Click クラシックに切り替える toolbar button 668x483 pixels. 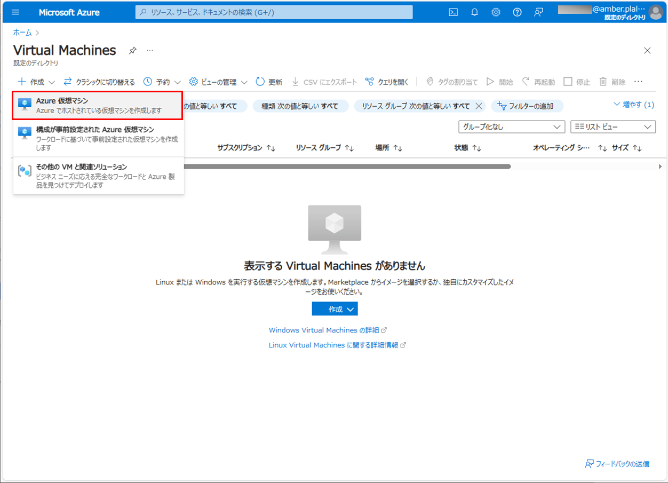(x=99, y=82)
